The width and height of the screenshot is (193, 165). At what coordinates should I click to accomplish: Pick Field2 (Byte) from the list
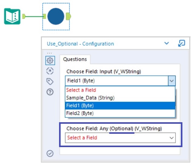coord(80,113)
